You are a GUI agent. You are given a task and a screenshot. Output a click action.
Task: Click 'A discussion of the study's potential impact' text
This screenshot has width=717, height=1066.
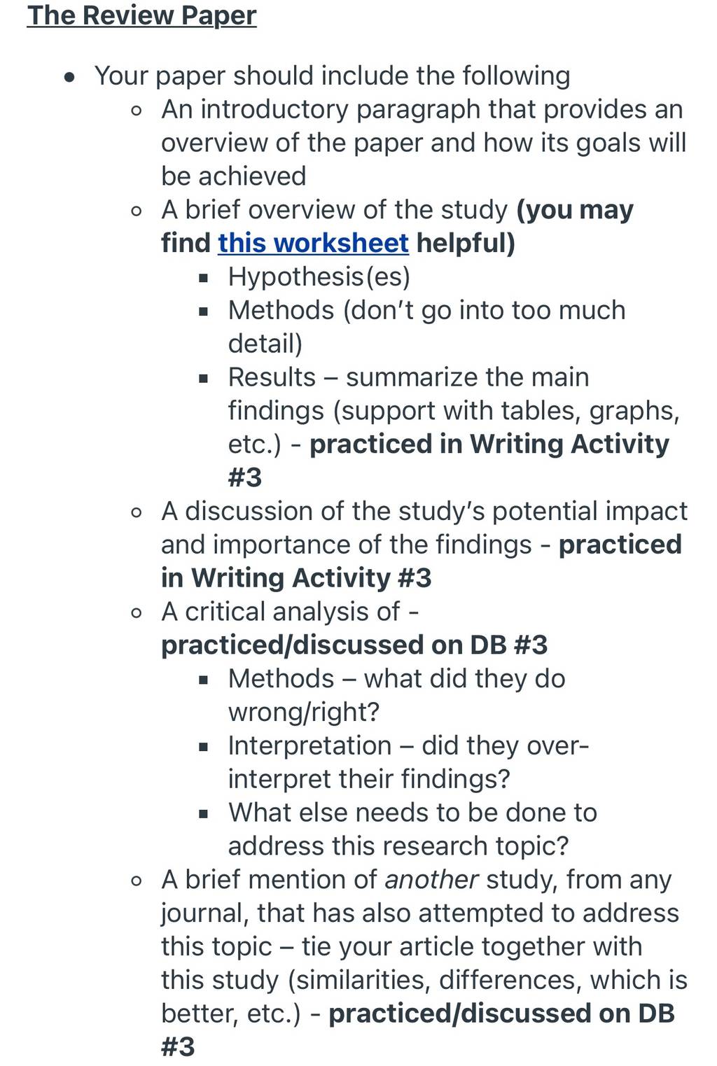[424, 511]
